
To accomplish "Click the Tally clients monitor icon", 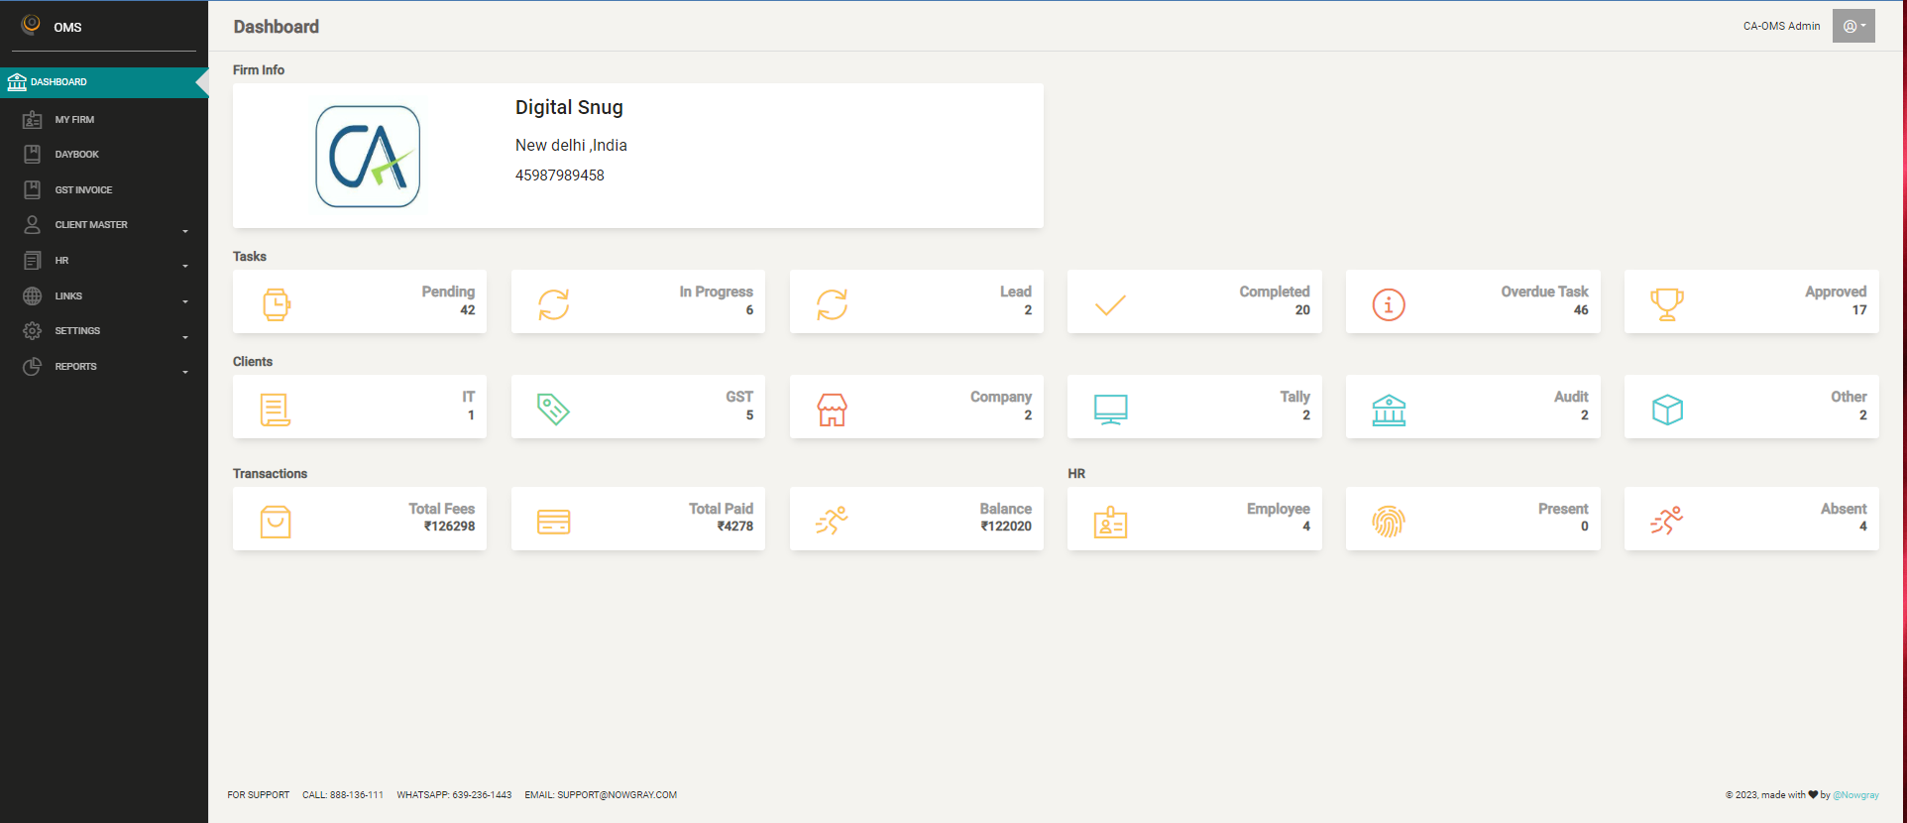I will 1110,410.
